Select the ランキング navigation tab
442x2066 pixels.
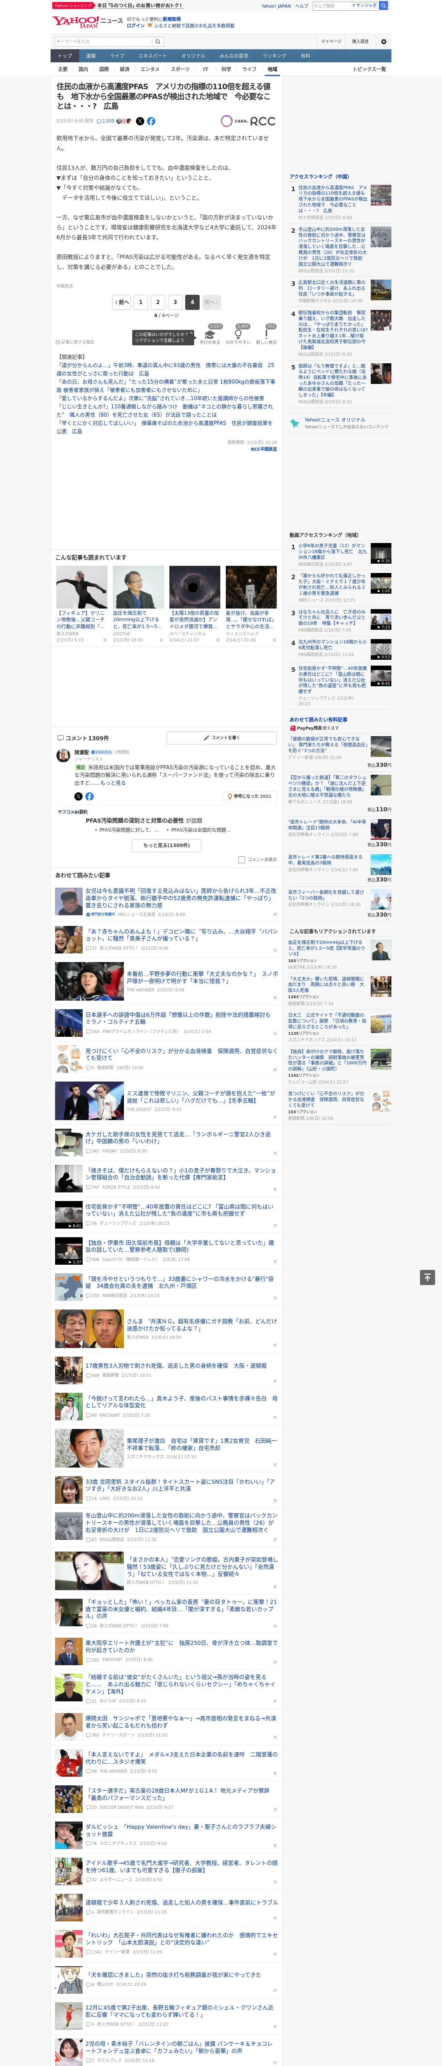[x=274, y=56]
